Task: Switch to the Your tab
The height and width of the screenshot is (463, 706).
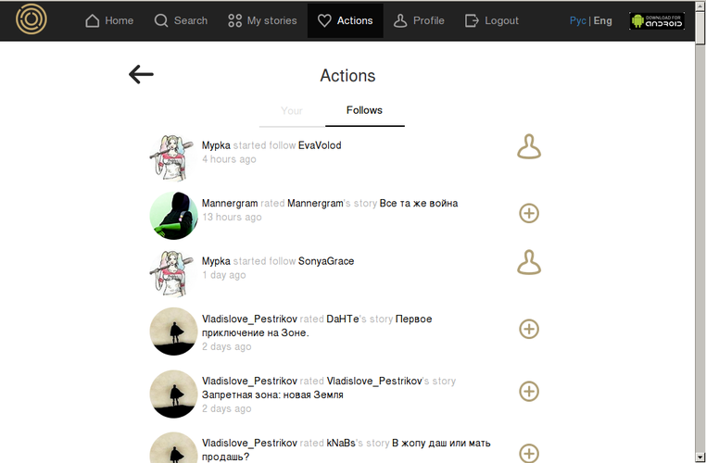Action: [292, 111]
